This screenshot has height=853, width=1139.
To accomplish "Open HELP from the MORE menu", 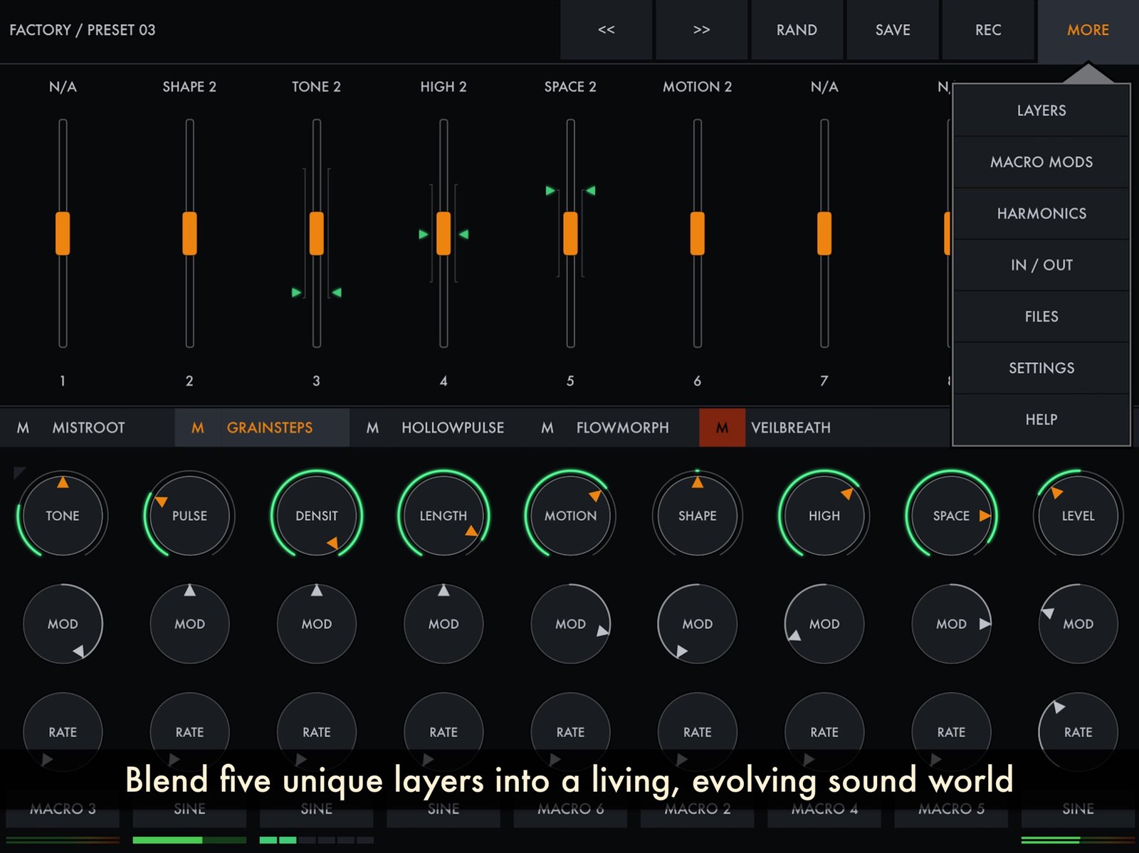I will 1041,420.
